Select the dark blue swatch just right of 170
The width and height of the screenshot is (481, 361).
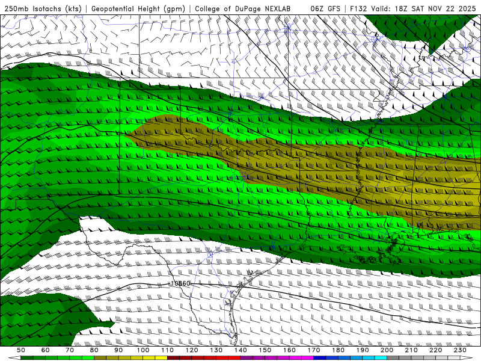(x=320, y=358)
